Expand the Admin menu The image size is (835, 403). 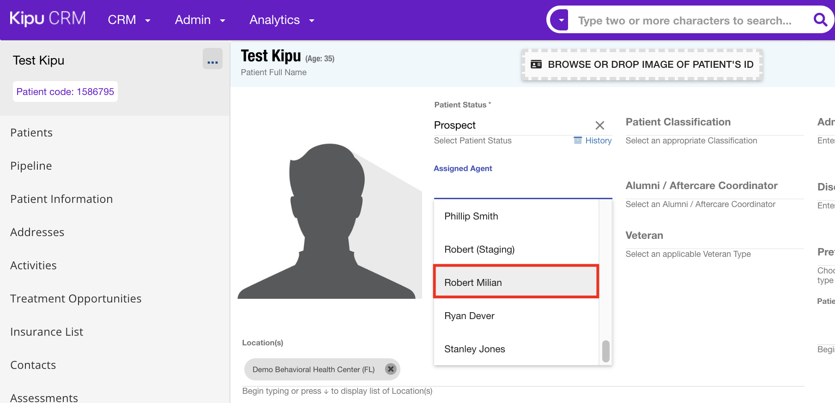(x=200, y=20)
